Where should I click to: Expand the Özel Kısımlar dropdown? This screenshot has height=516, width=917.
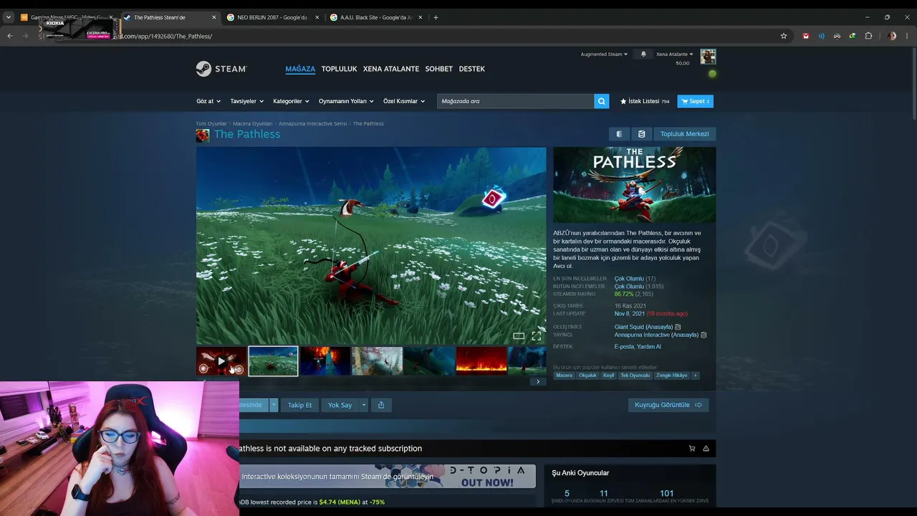pos(404,101)
